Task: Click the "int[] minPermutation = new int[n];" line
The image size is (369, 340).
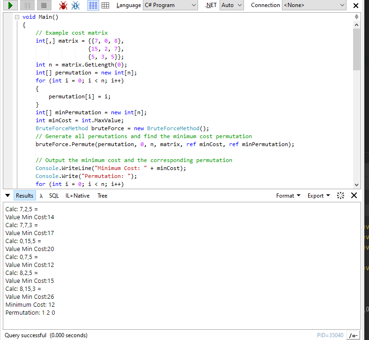Action: 91,112
